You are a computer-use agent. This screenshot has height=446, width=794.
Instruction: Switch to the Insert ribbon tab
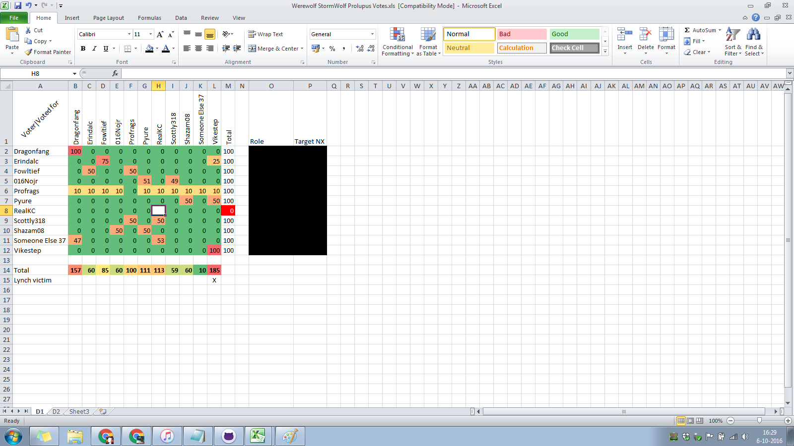[x=72, y=18]
